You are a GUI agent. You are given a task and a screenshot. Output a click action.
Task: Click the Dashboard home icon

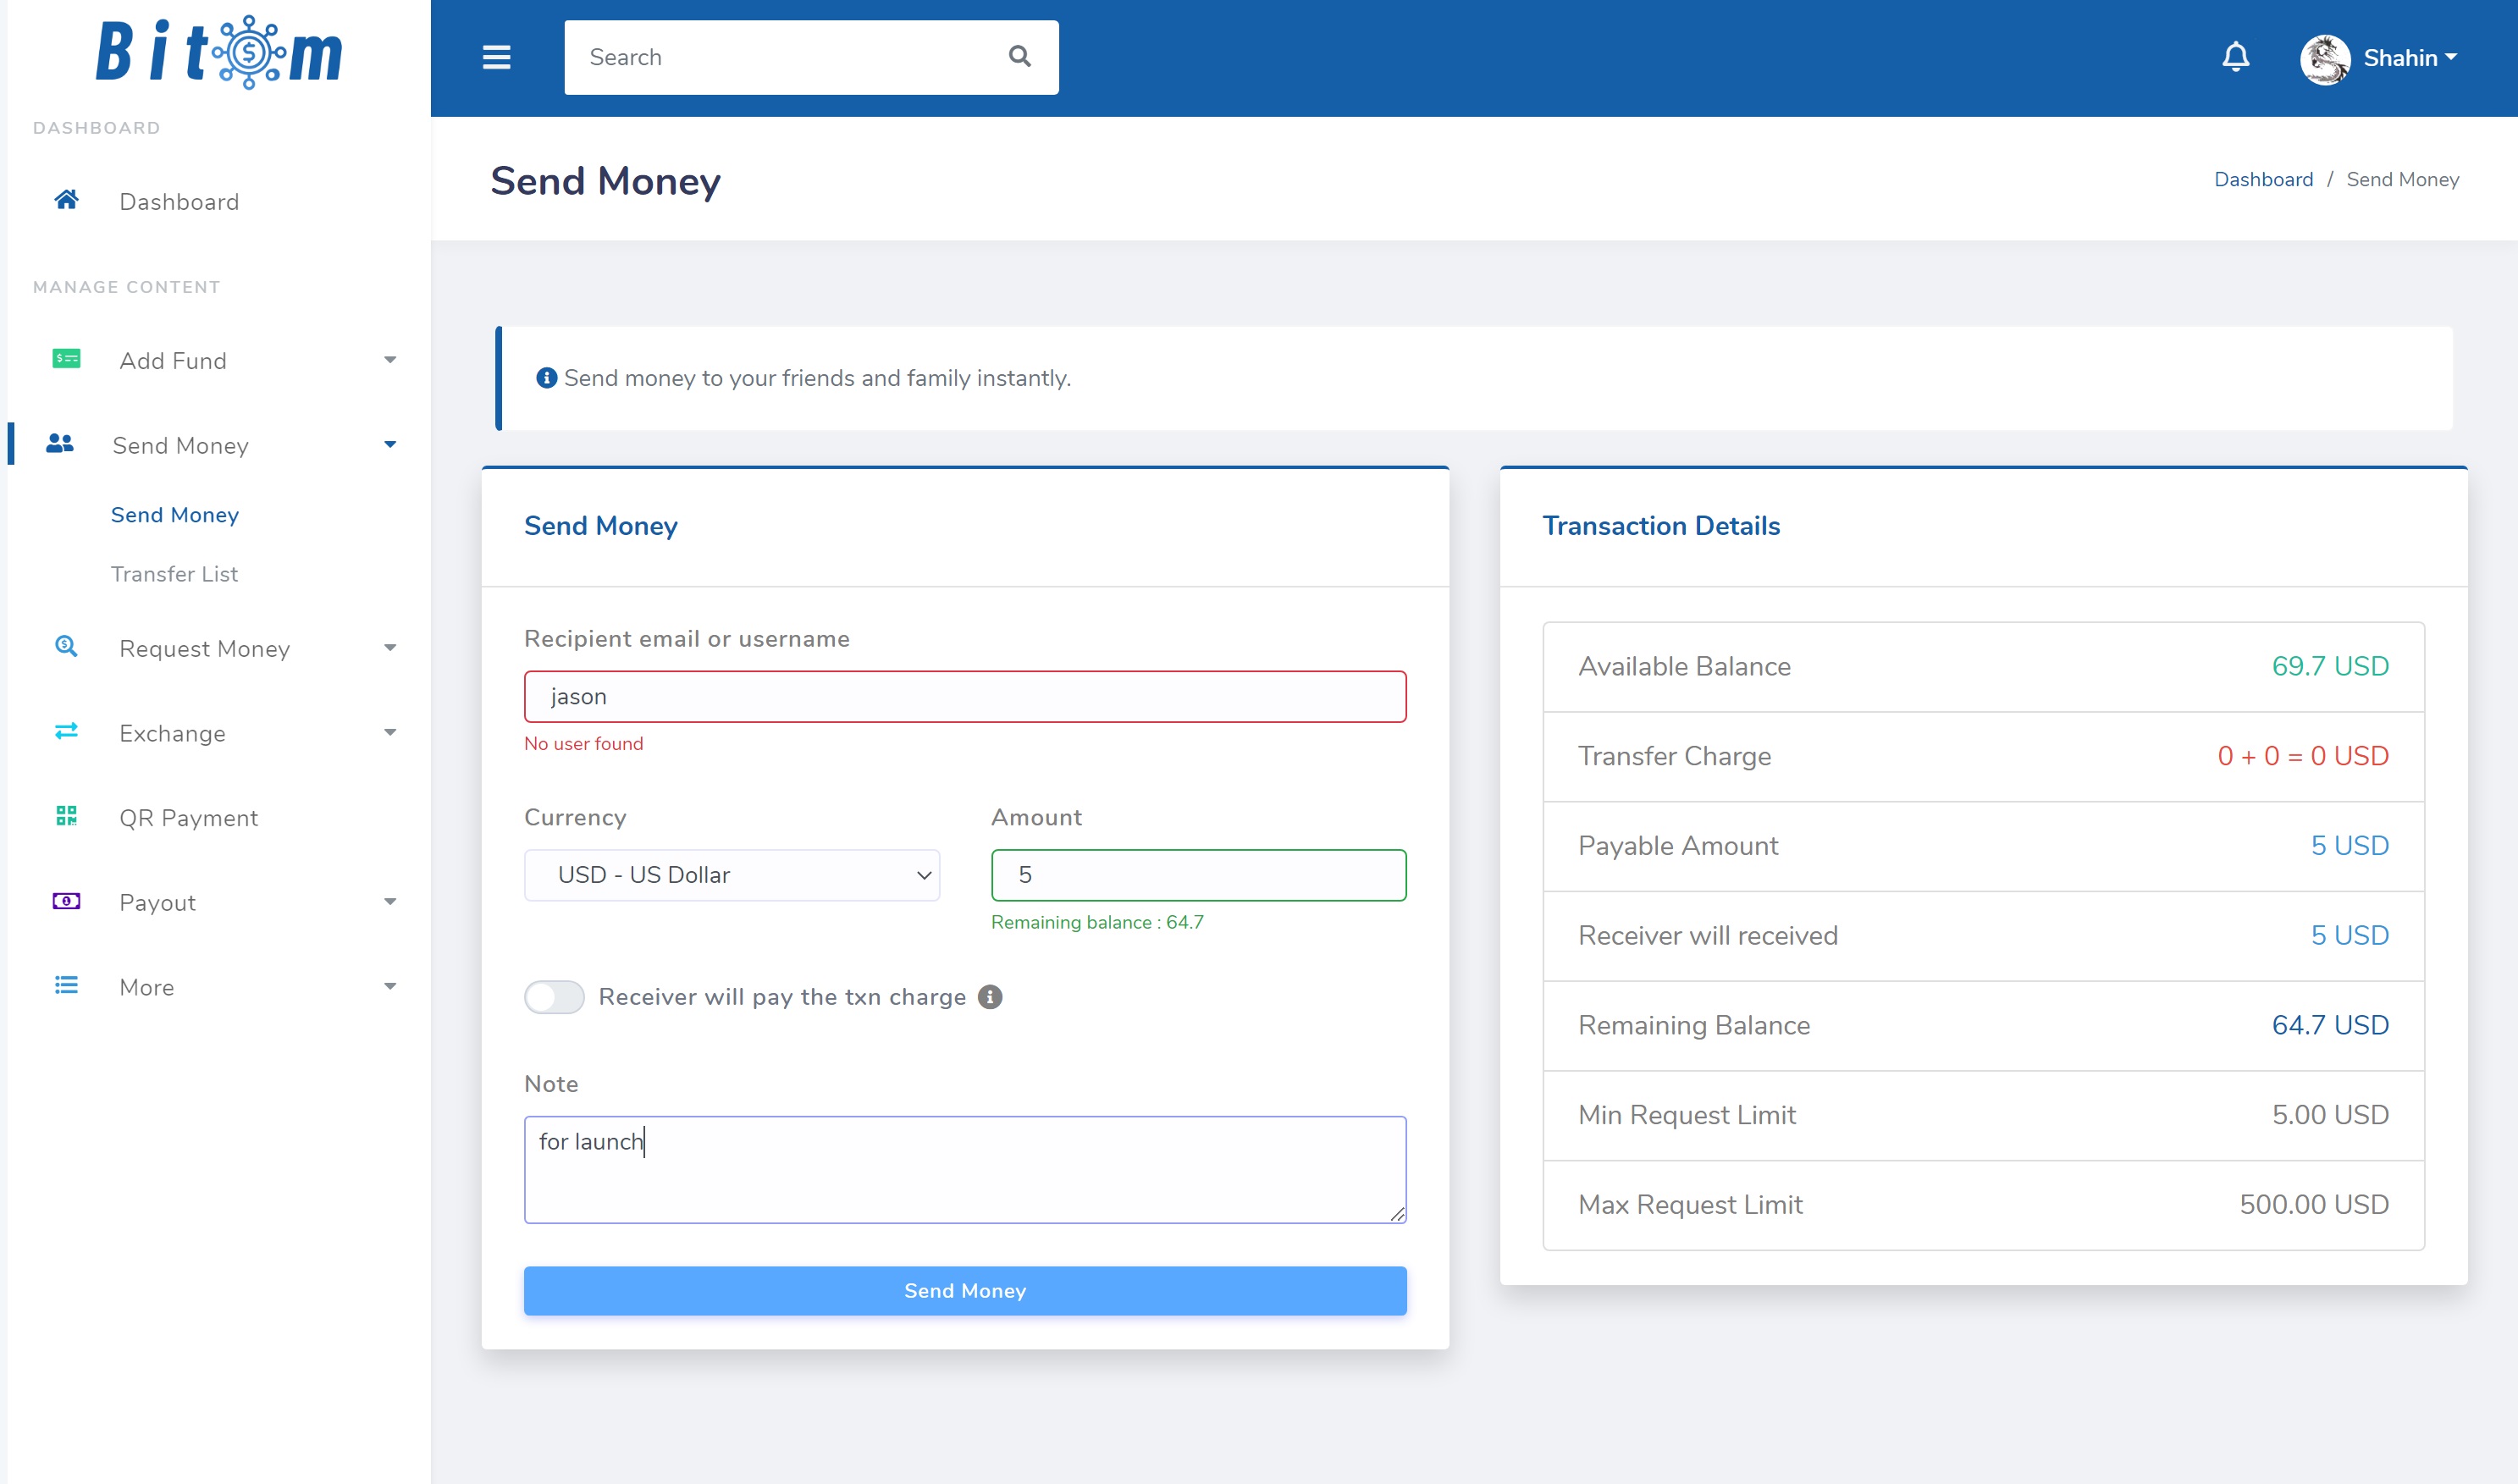[x=65, y=200]
